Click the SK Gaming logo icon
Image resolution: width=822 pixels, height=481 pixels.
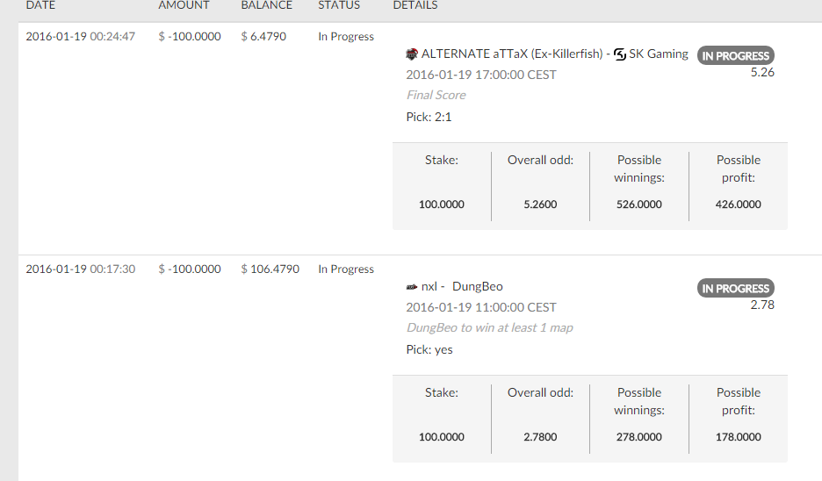(x=620, y=54)
